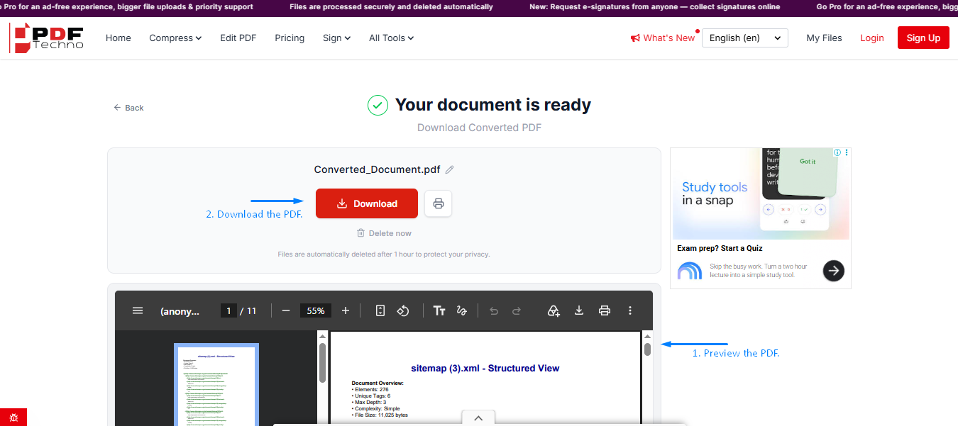
Task: Open My Files
Action: [824, 38]
